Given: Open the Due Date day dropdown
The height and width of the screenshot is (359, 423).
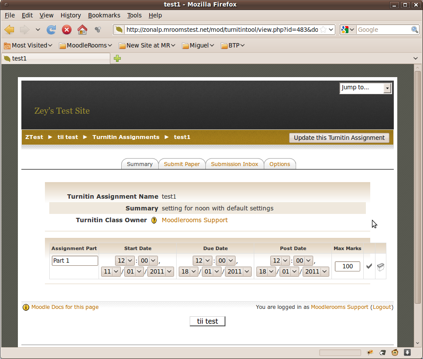Looking at the screenshot, I should (x=188, y=271).
